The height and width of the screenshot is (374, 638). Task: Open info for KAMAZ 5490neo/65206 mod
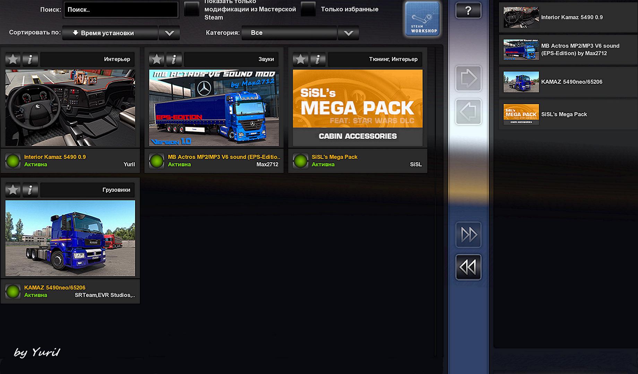coord(31,190)
